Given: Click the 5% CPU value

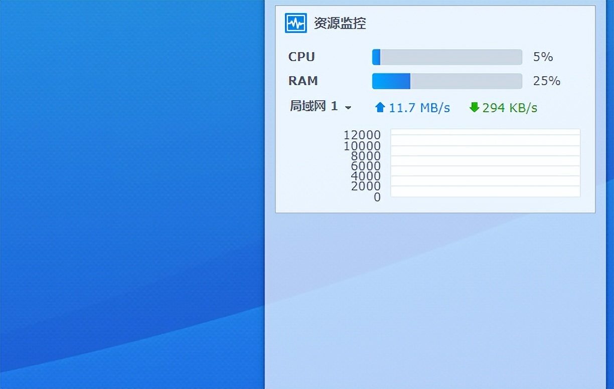Looking at the screenshot, I should pyautogui.click(x=543, y=57).
